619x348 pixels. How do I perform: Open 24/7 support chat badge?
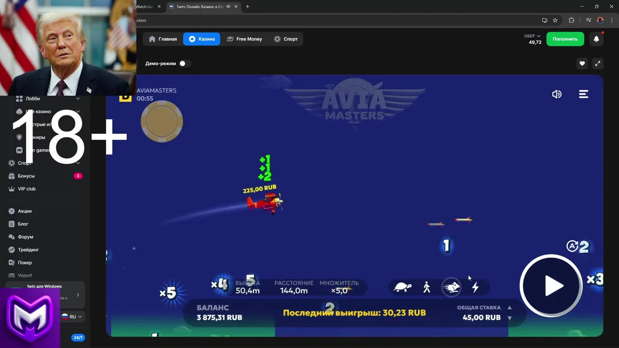tap(78, 337)
